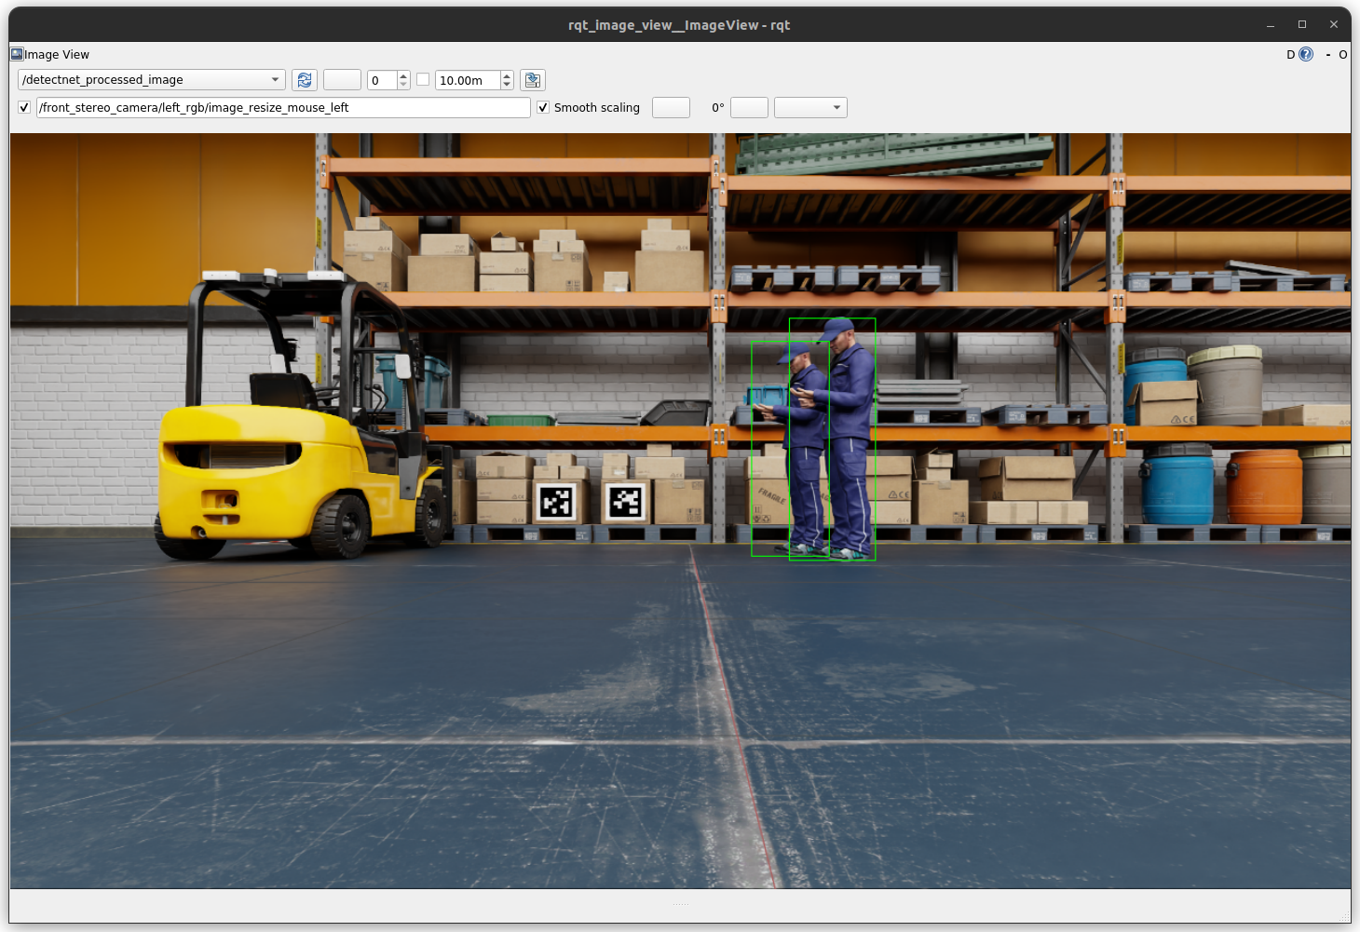This screenshot has width=1360, height=932.
Task: Open the /detectnet_processed_image topic dropdown
Action: pyautogui.click(x=151, y=80)
